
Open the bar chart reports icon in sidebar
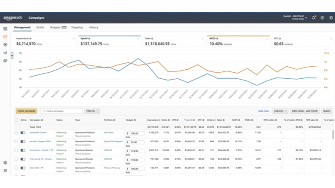point(5,53)
